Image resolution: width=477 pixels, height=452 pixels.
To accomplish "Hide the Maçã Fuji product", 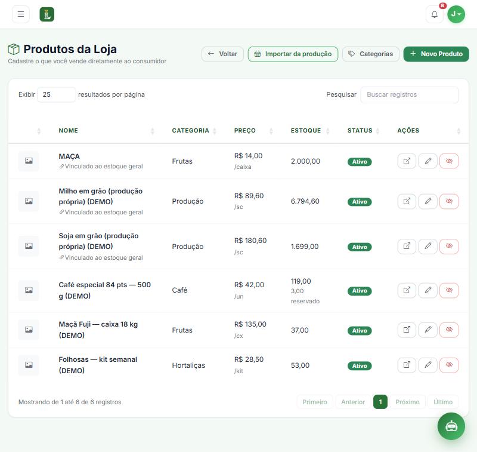I will (x=449, y=330).
